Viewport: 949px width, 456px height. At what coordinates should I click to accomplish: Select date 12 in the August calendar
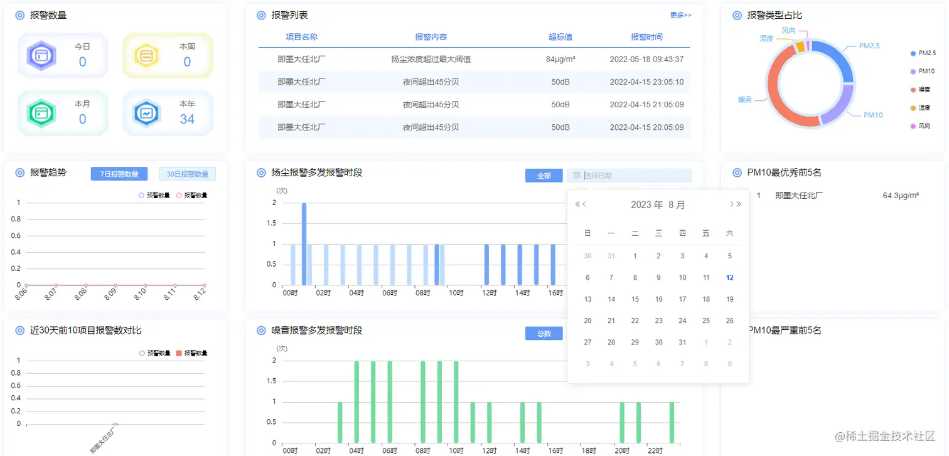(x=729, y=277)
